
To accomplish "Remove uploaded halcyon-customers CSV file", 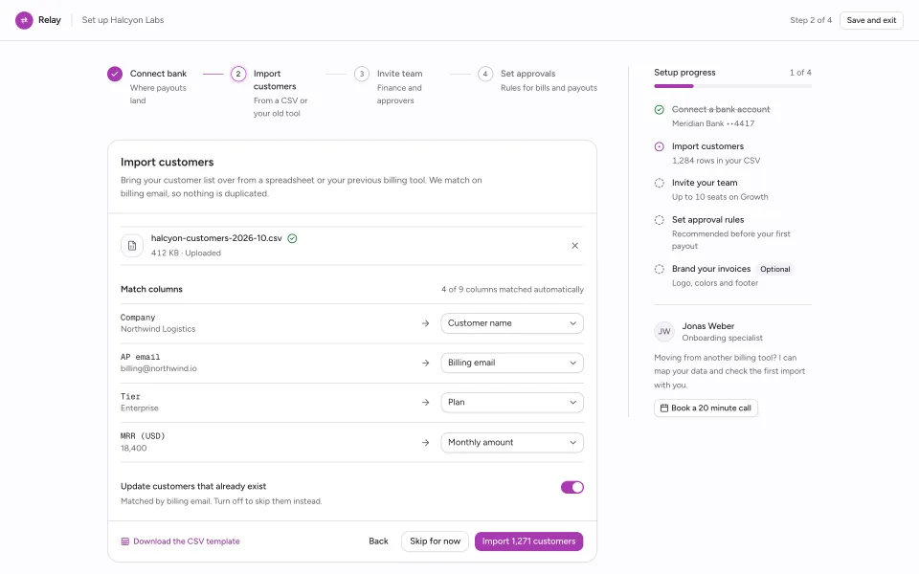I will pos(575,246).
